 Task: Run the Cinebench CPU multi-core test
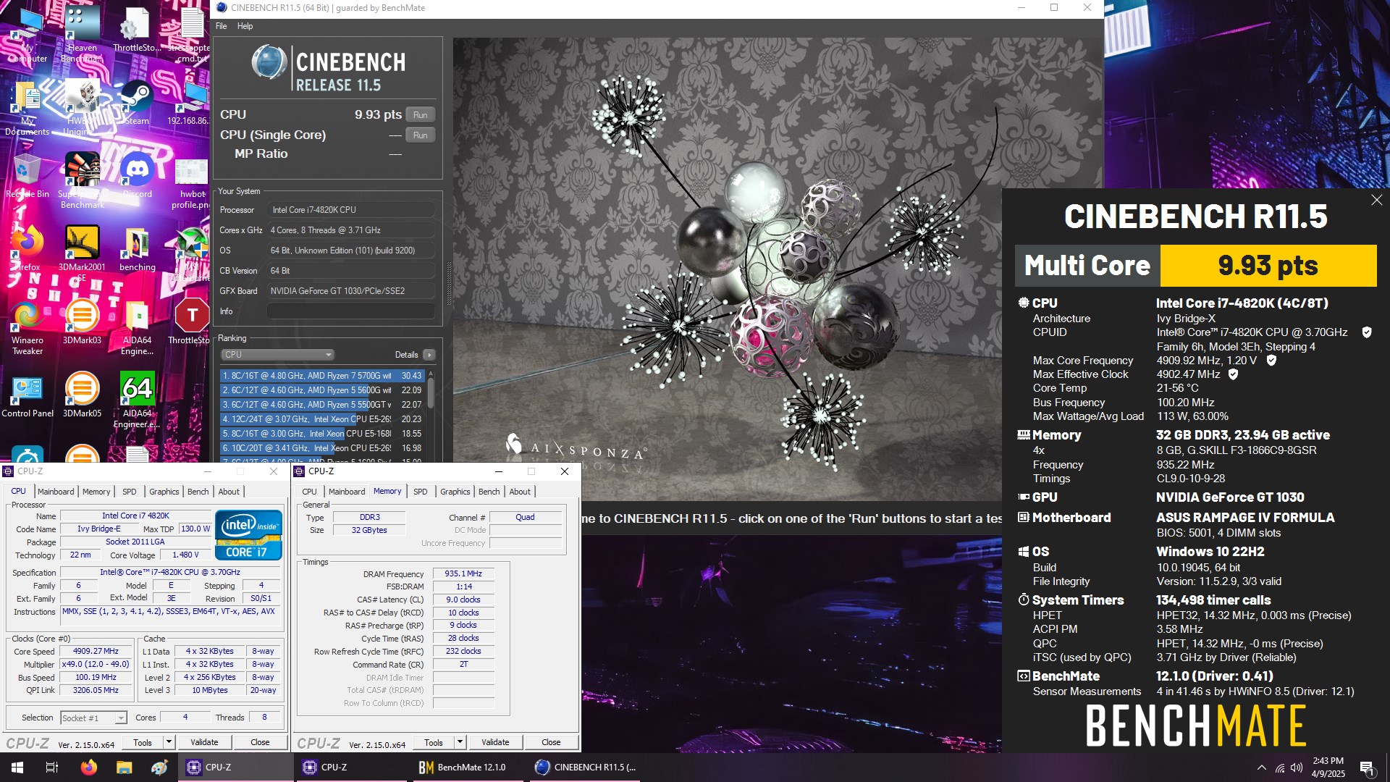point(420,115)
